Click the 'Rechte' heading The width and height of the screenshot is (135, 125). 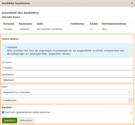[x=7, y=107]
